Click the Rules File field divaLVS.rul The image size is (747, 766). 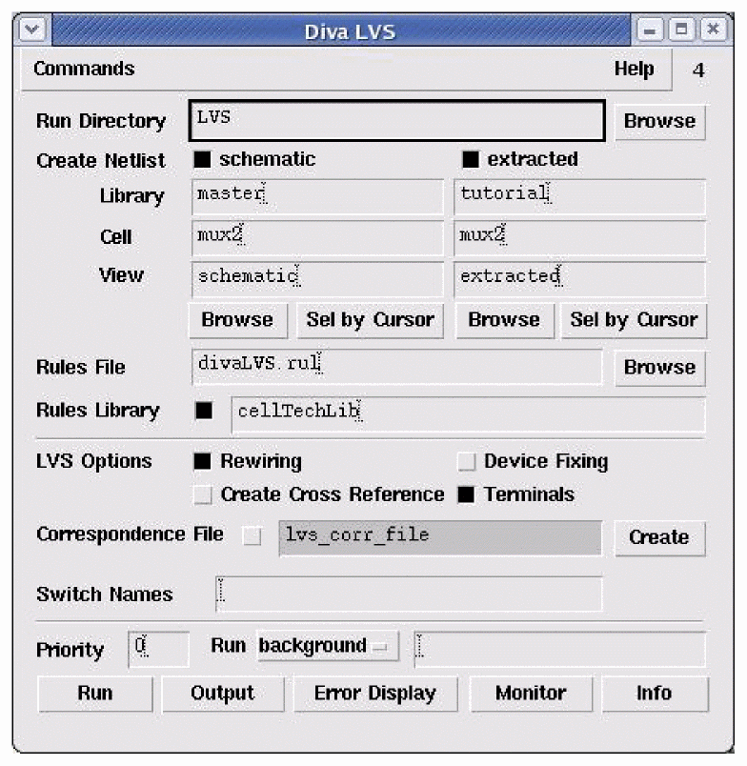396,367
